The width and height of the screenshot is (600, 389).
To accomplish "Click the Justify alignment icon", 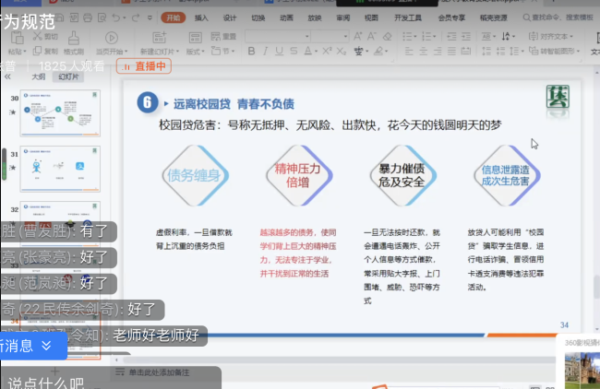I will pos(451,51).
